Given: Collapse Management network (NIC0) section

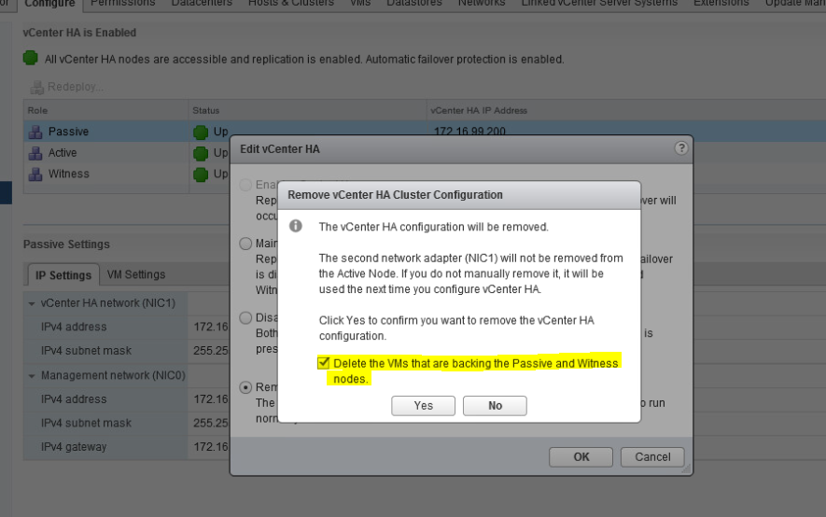Looking at the screenshot, I should (x=32, y=376).
